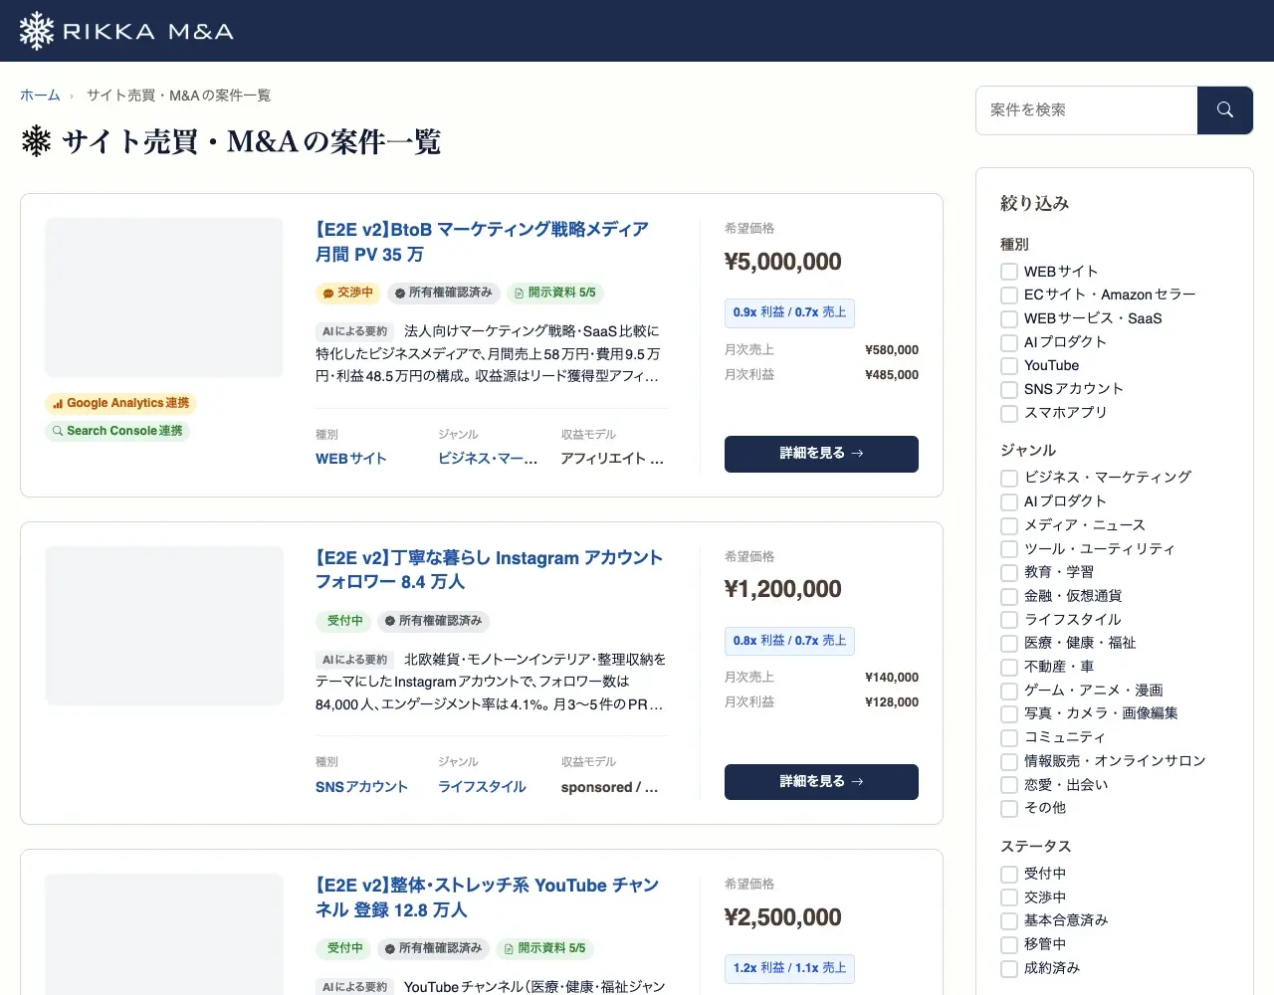Check 受付中 status filter checkbox

point(1009,874)
